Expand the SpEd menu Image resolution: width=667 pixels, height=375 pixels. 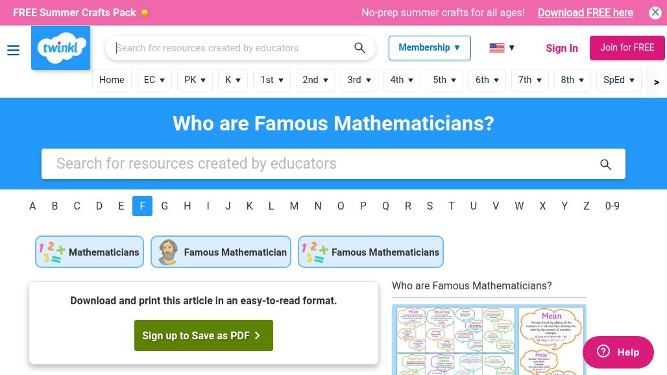click(619, 80)
